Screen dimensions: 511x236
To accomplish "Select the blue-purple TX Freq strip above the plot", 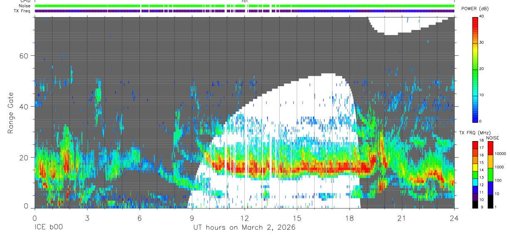I will [x=245, y=11].
